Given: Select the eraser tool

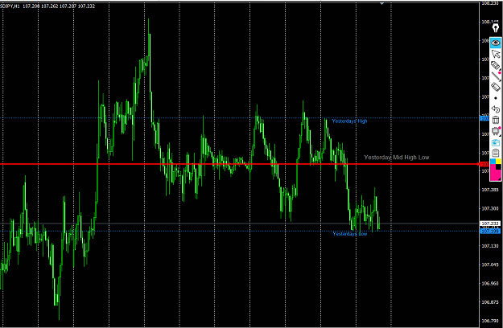Looking at the screenshot, I should point(496,87).
